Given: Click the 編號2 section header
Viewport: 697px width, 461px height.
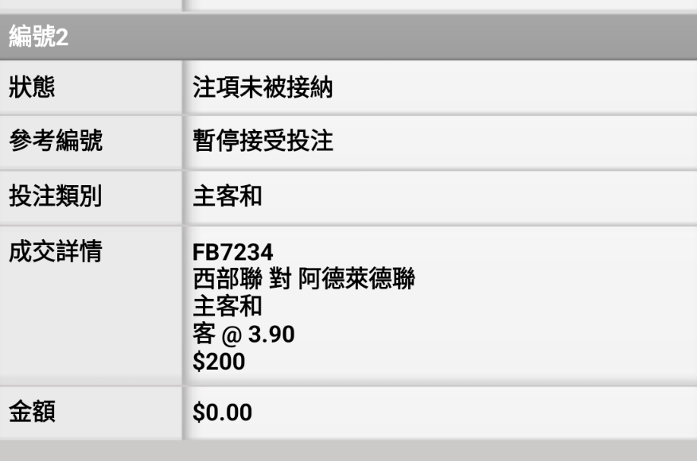Looking at the screenshot, I should pos(348,37).
